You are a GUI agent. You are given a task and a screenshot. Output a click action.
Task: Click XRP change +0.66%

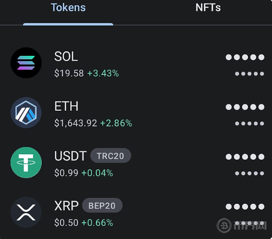[97, 223]
